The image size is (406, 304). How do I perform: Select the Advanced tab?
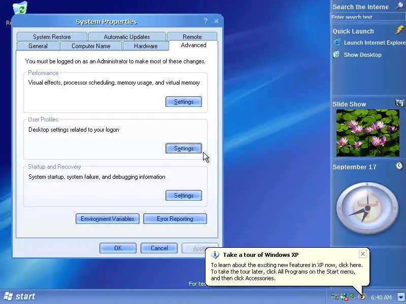click(x=193, y=45)
